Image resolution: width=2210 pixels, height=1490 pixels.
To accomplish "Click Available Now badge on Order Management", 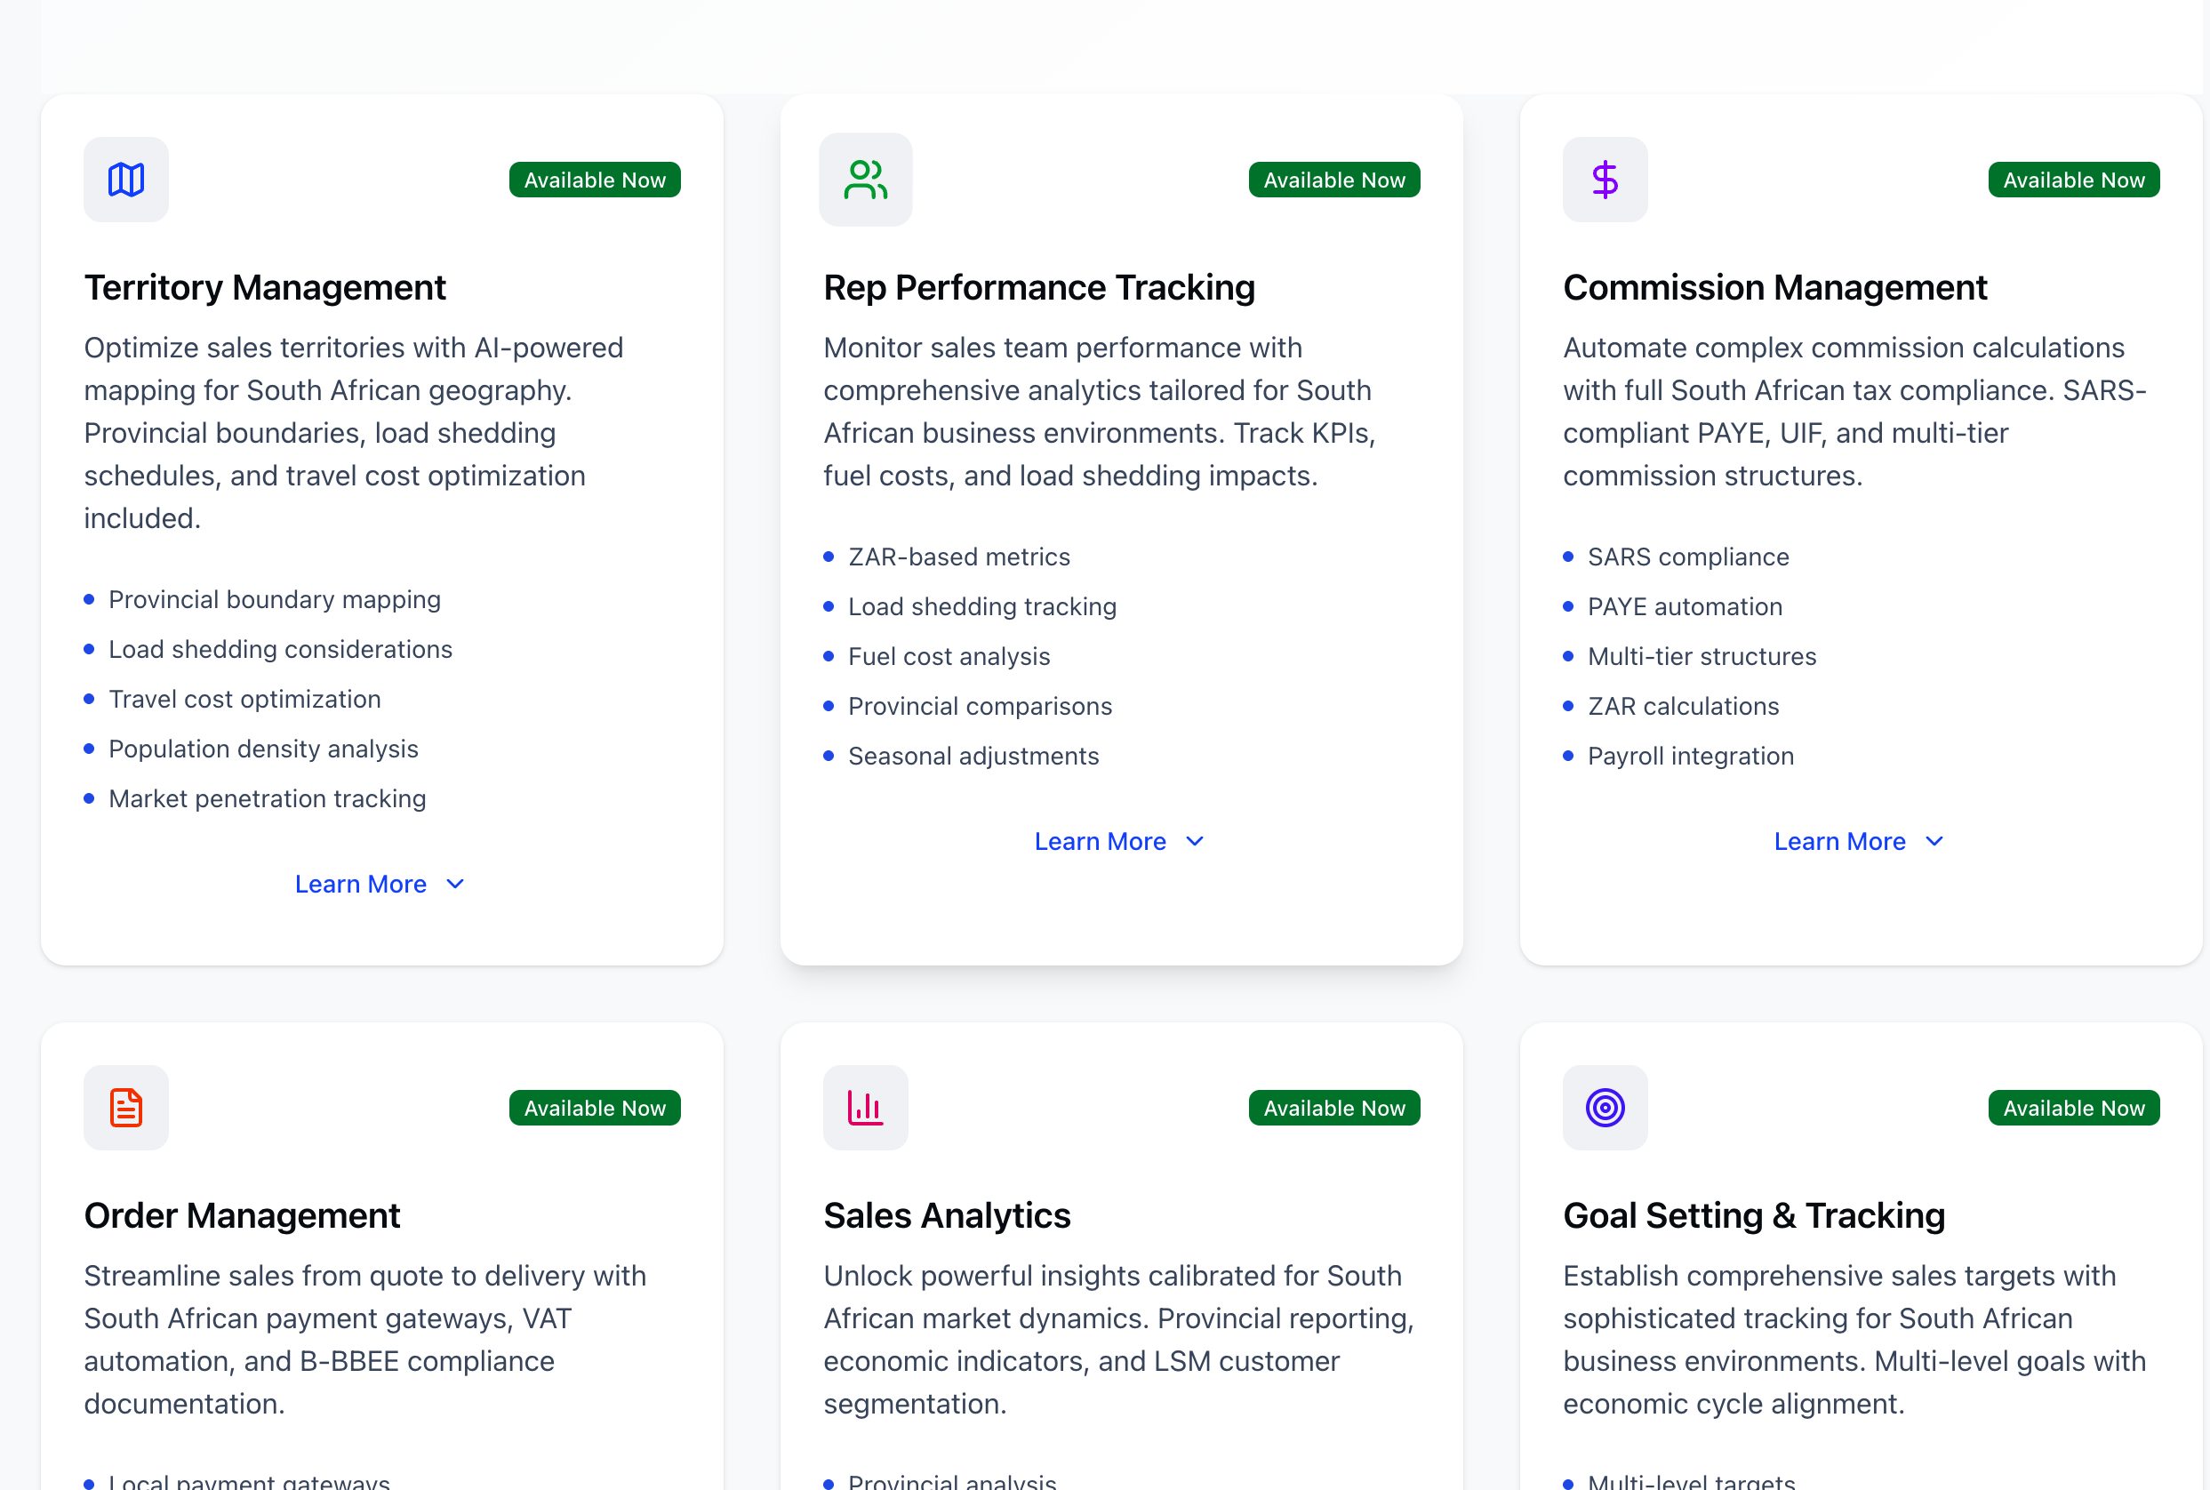I will (595, 1108).
